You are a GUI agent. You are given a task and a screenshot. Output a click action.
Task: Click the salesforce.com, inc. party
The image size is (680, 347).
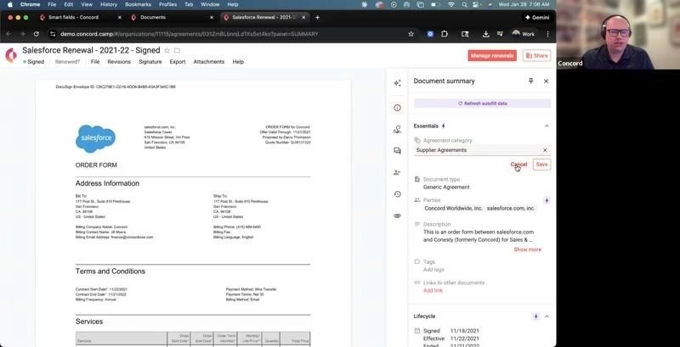click(x=511, y=208)
